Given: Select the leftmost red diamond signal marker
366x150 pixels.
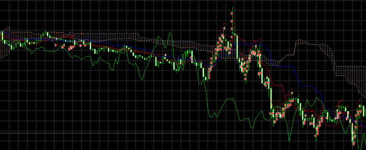Looking at the screenshot, I should (55, 45).
